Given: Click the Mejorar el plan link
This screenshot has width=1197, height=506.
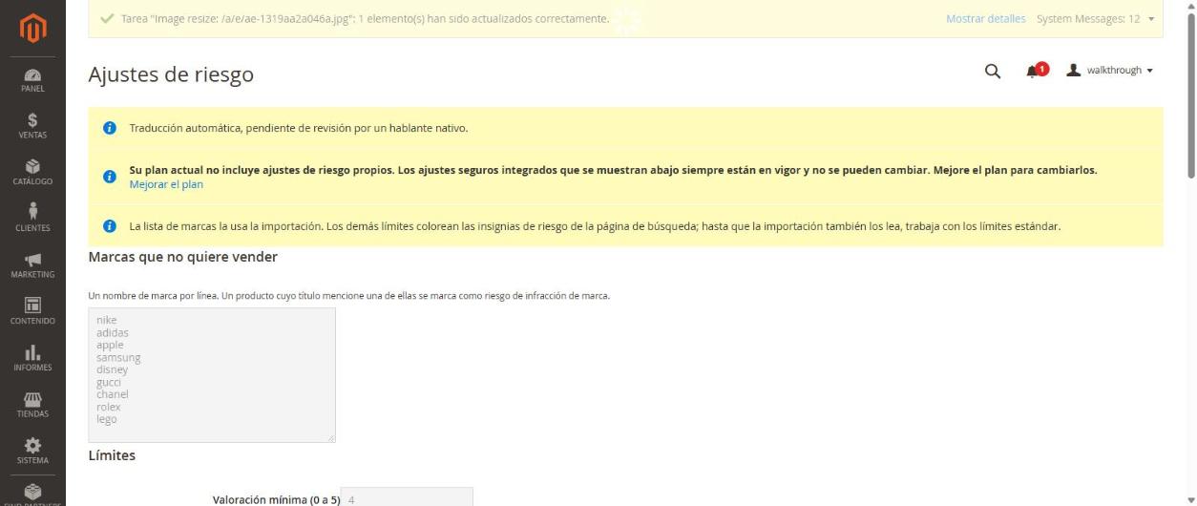Looking at the screenshot, I should (x=166, y=184).
